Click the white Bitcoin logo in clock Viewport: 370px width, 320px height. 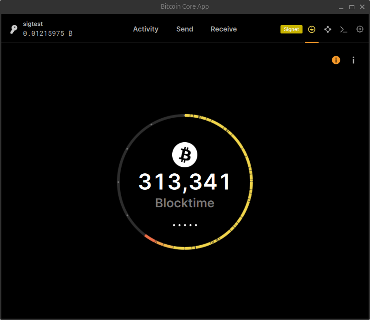[x=185, y=155]
